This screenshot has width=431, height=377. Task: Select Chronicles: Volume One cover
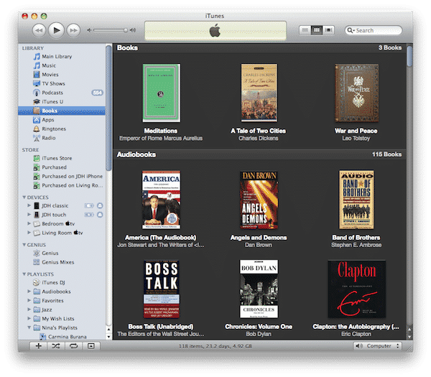(259, 289)
